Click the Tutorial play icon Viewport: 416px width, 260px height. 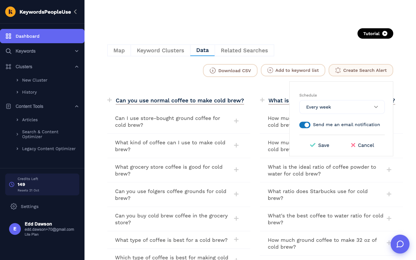point(385,33)
